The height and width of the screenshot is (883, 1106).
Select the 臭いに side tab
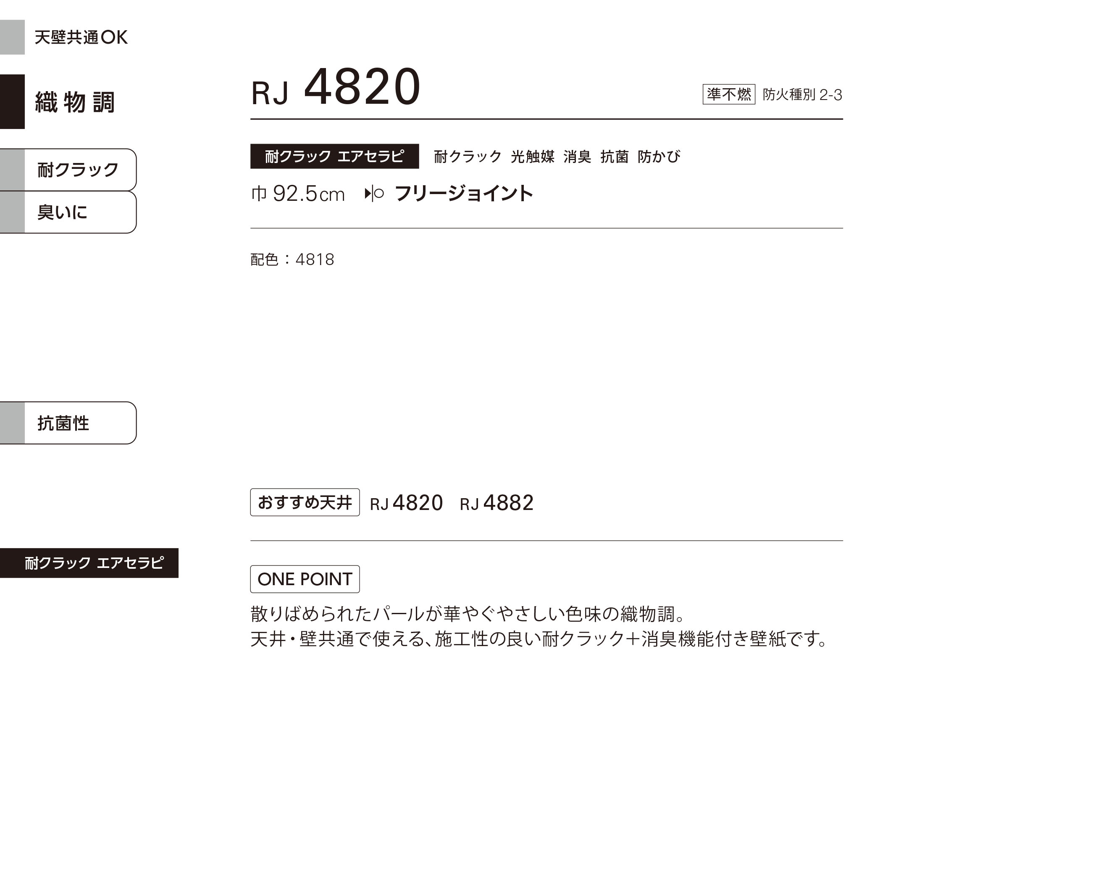click(68, 212)
